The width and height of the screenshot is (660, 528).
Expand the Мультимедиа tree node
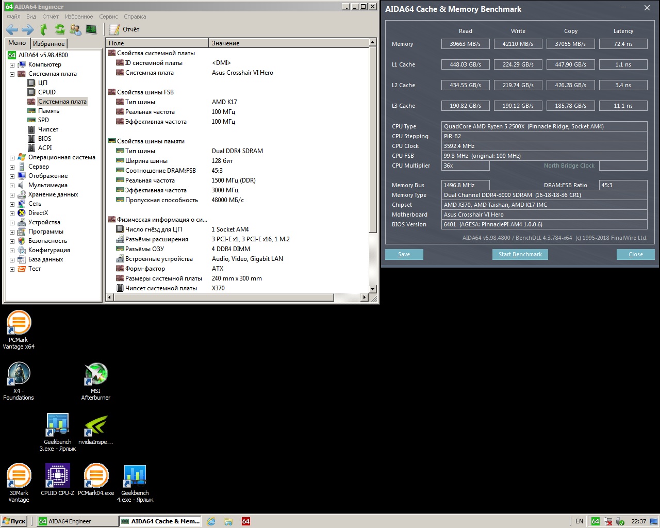[x=12, y=186]
